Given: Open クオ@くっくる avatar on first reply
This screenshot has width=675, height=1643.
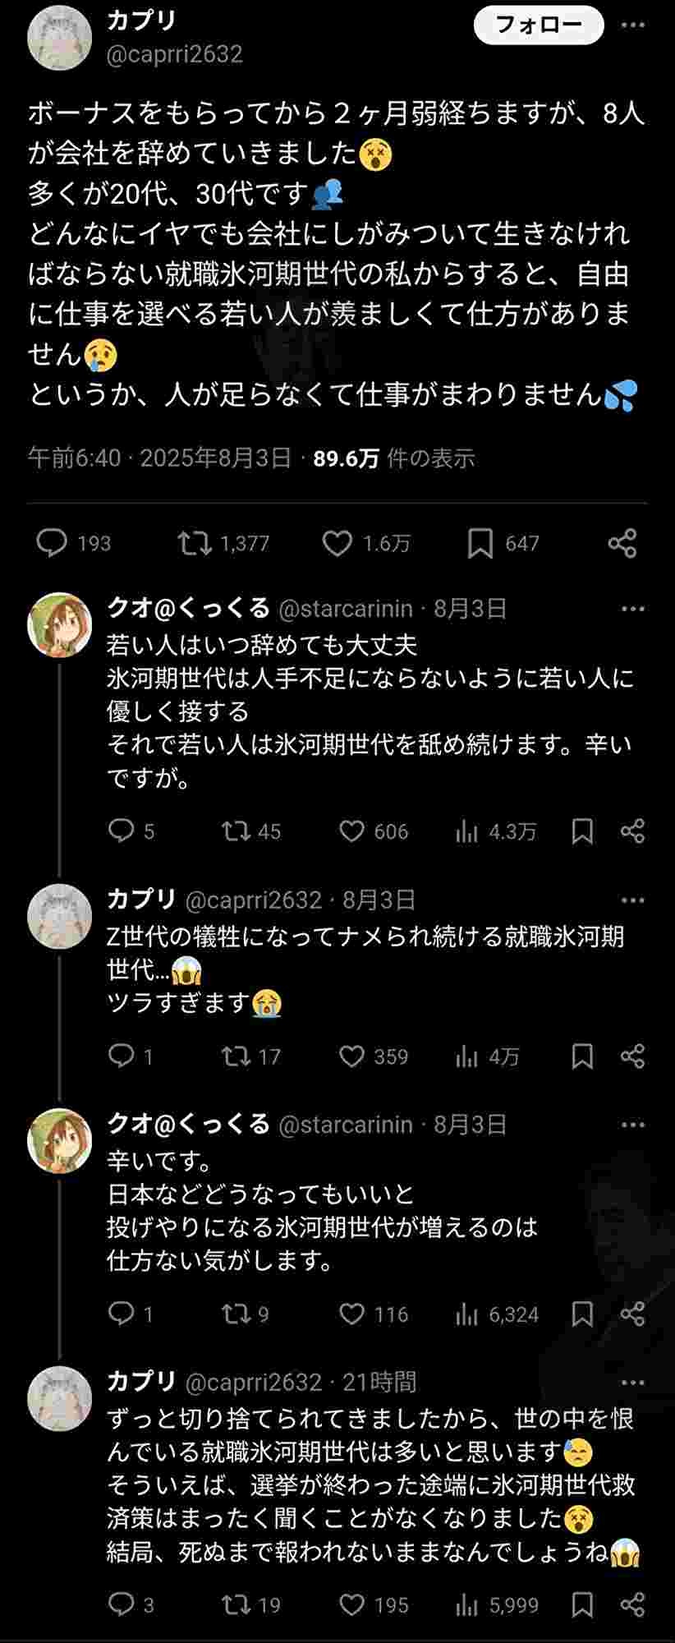Looking at the screenshot, I should [59, 624].
